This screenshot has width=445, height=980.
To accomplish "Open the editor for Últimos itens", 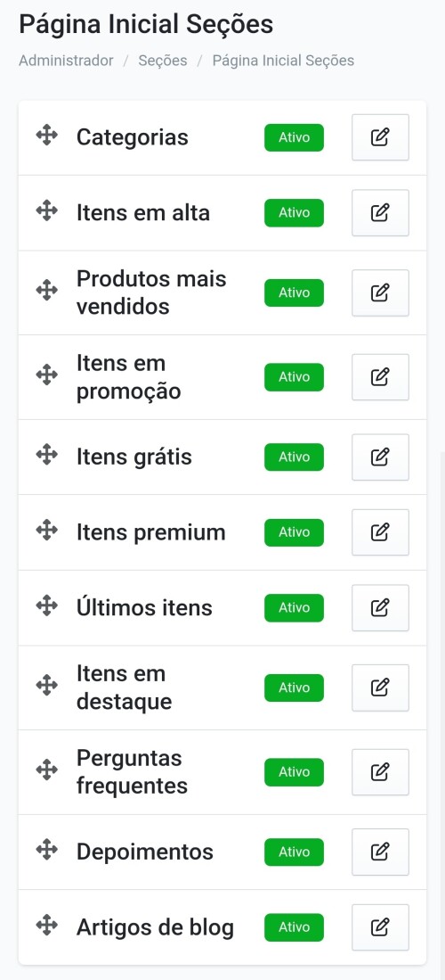I will [x=380, y=607].
